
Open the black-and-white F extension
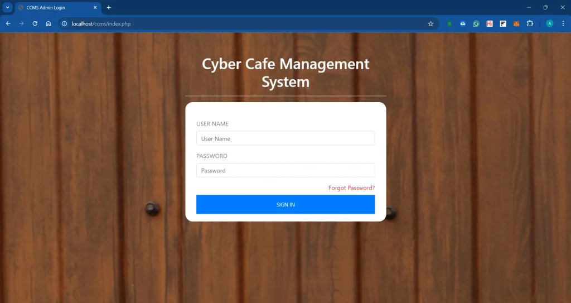click(503, 23)
